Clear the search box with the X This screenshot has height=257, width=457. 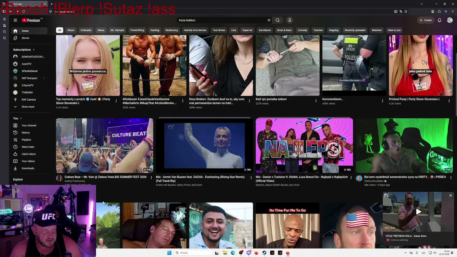point(269,20)
